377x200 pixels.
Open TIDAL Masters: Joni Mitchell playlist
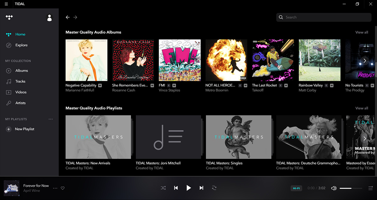click(168, 137)
